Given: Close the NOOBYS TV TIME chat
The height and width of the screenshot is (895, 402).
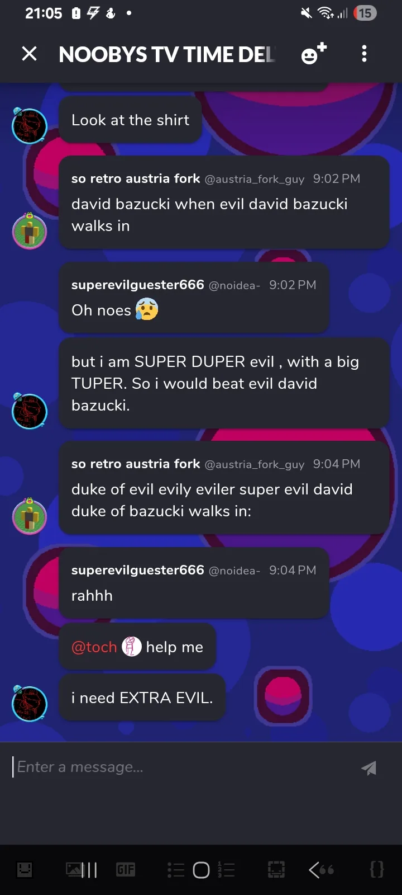Looking at the screenshot, I should coord(29,54).
